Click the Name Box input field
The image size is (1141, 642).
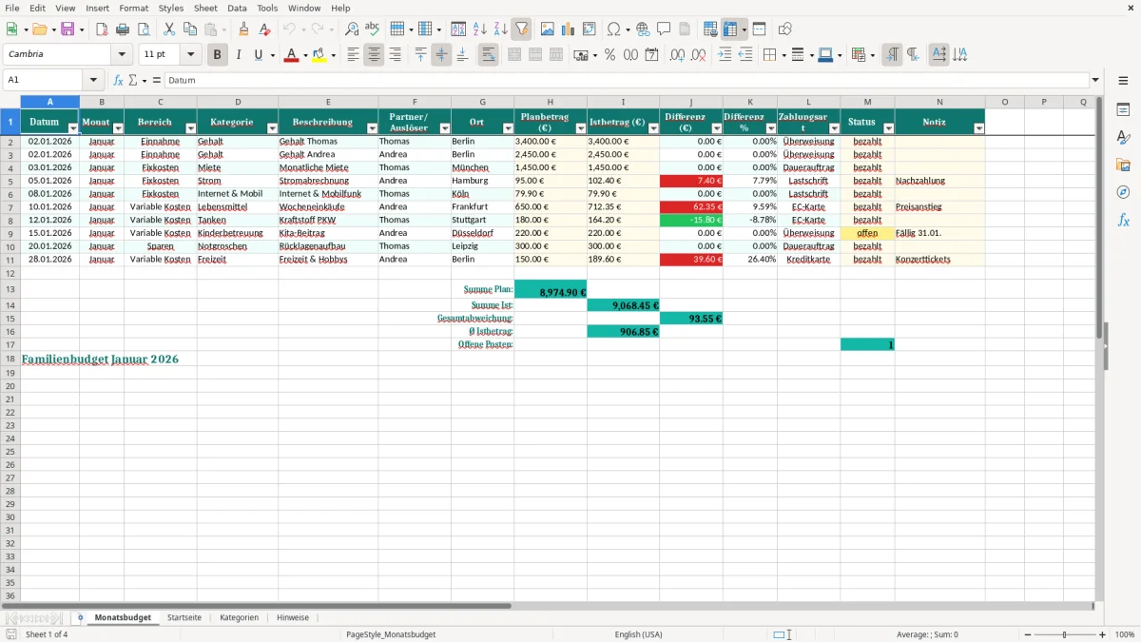pyautogui.click(x=44, y=80)
